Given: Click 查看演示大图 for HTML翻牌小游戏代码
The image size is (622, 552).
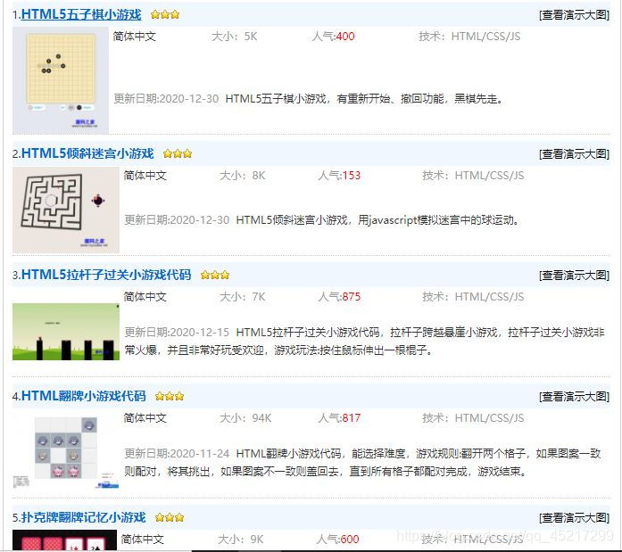Looking at the screenshot, I should click(x=574, y=396).
